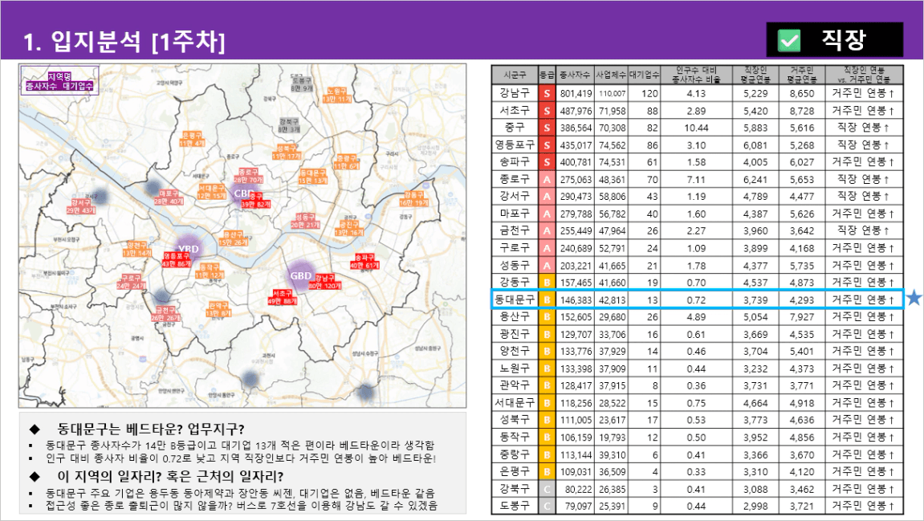Click the blue star next to 동대문구 row

(914, 299)
